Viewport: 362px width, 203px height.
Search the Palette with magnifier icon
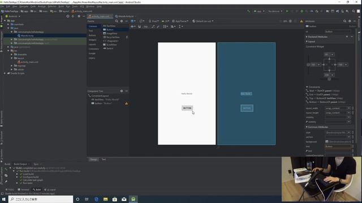pos(117,21)
